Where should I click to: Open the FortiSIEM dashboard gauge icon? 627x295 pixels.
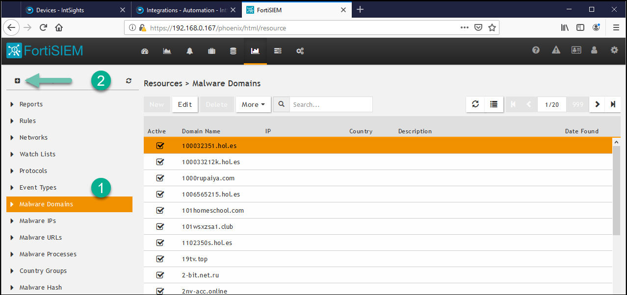145,51
